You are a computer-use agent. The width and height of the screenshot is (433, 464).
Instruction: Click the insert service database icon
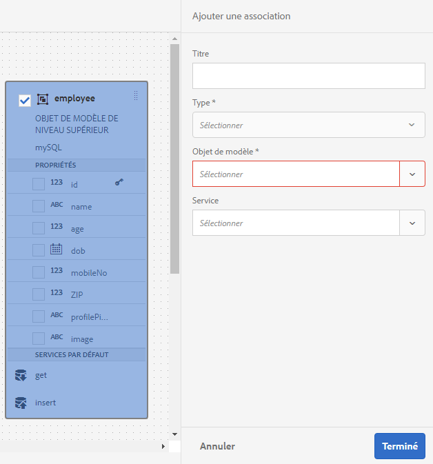pos(21,403)
